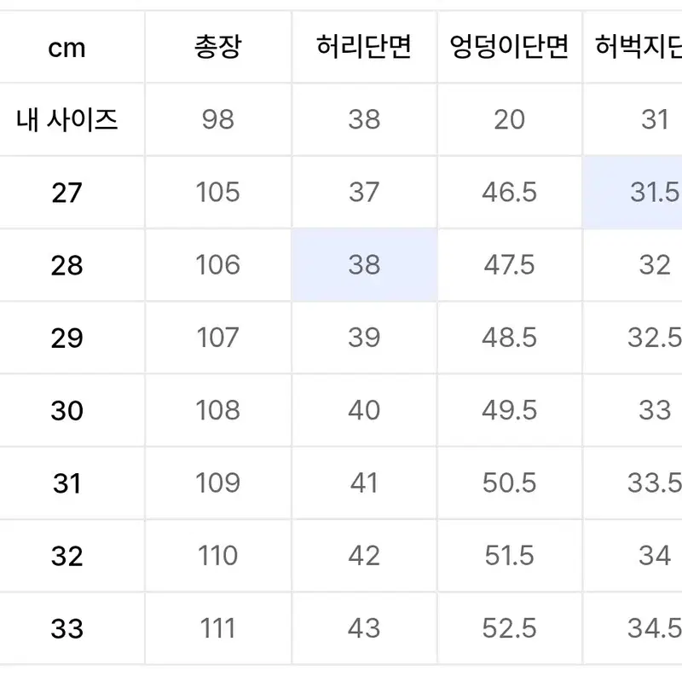Select the 총장 column header
The image size is (682, 682).
(x=218, y=47)
